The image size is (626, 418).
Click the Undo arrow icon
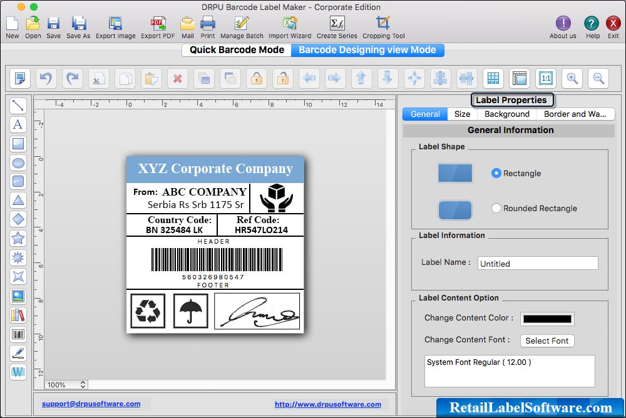click(46, 78)
